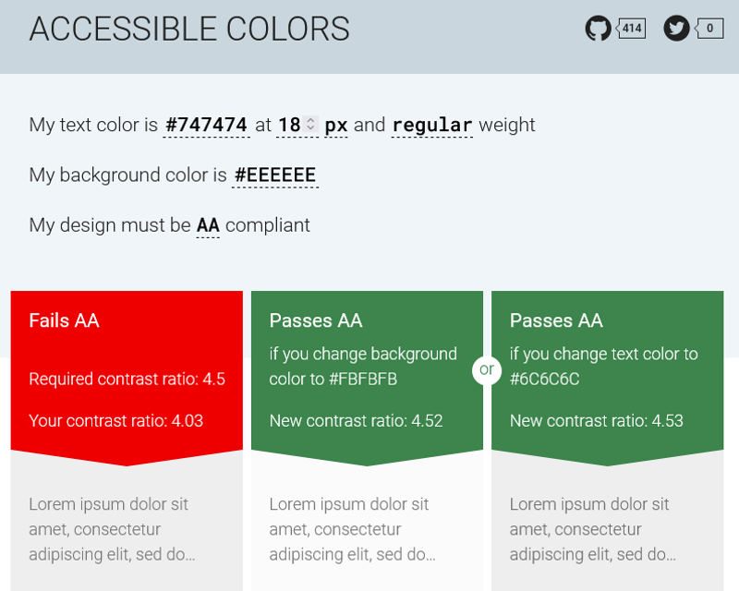Click the preview text under #6C6C6C suggestion
This screenshot has height=591, width=739.
coord(592,529)
